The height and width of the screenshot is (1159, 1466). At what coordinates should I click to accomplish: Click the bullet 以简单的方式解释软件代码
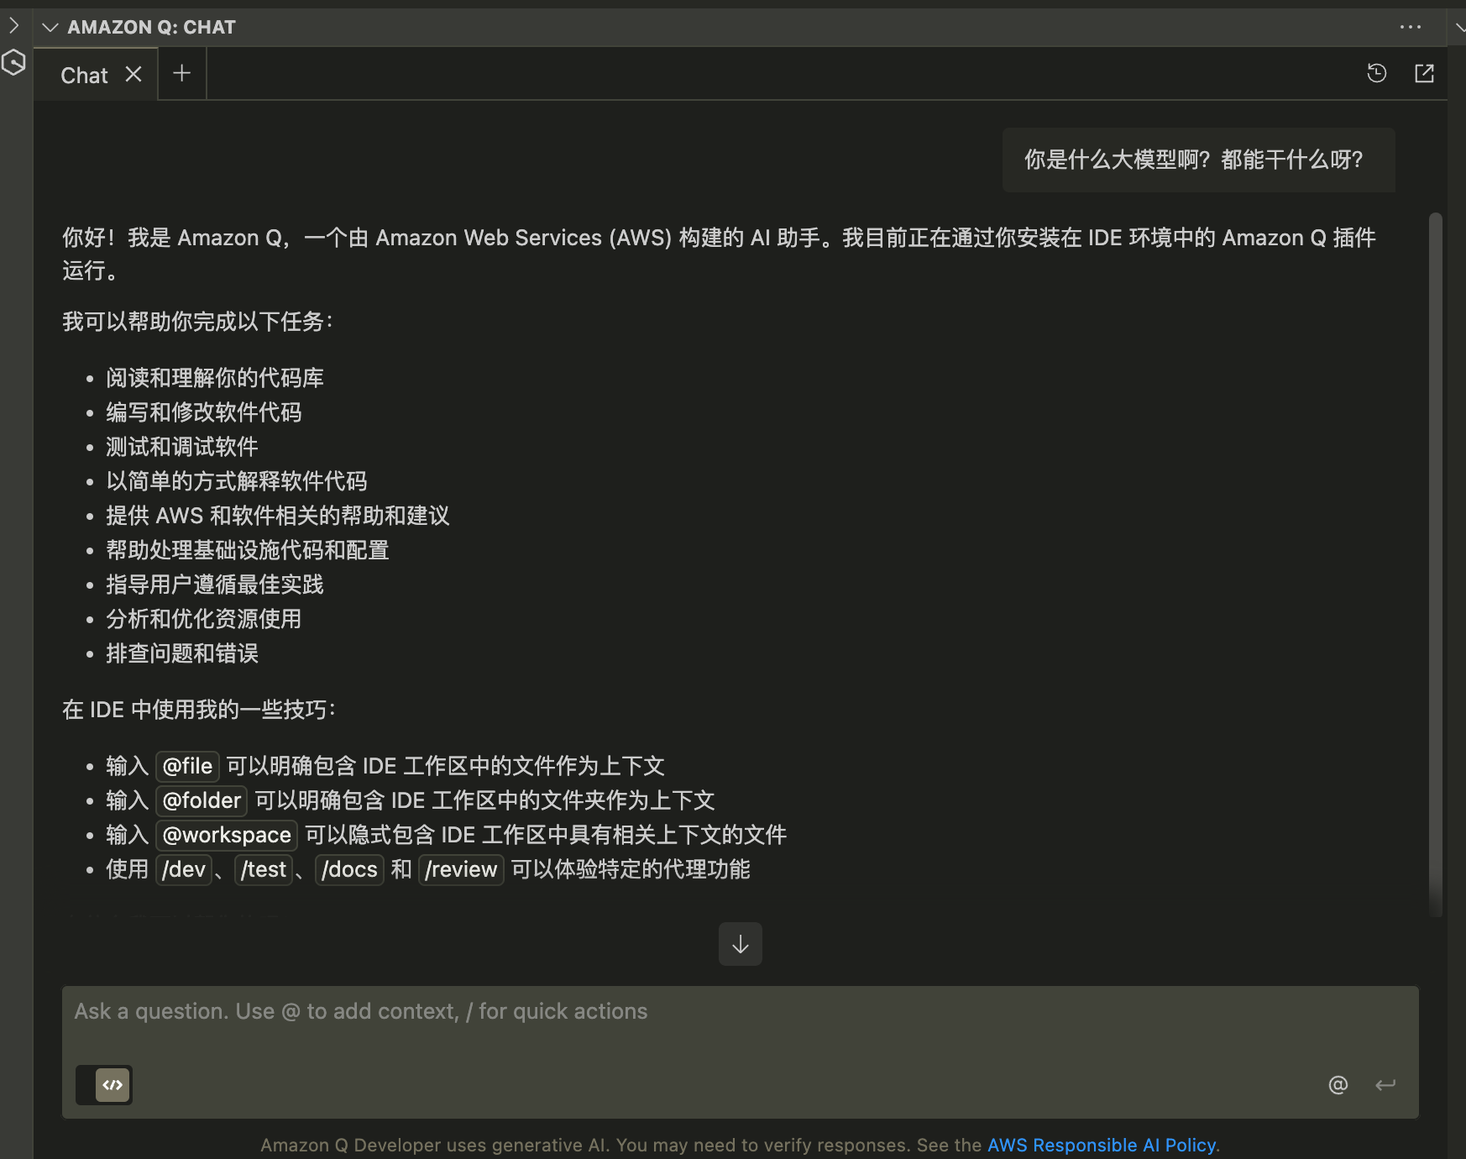click(x=237, y=481)
